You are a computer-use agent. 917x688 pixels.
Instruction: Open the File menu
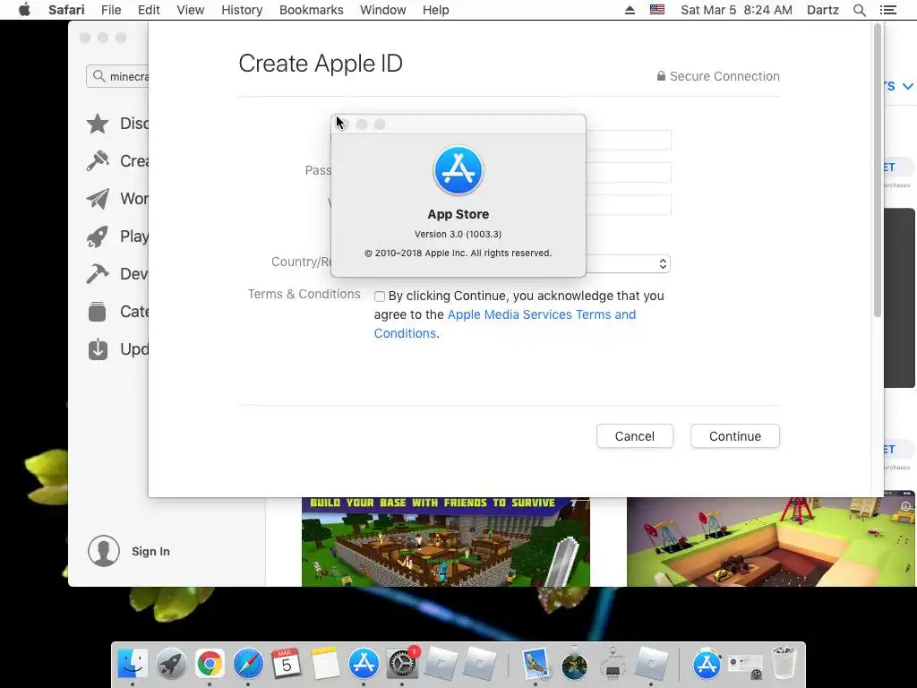(110, 10)
